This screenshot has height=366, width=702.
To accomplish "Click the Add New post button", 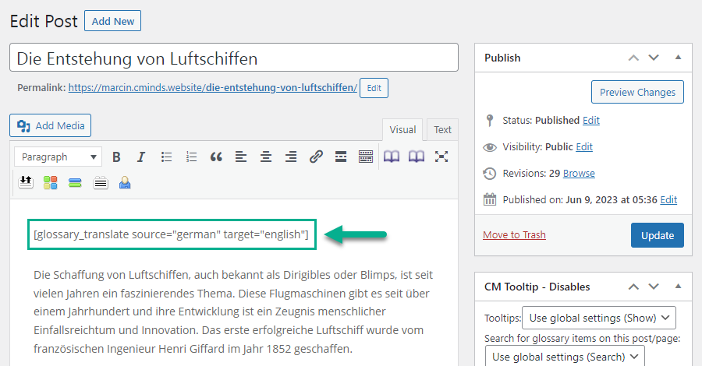I will [113, 21].
